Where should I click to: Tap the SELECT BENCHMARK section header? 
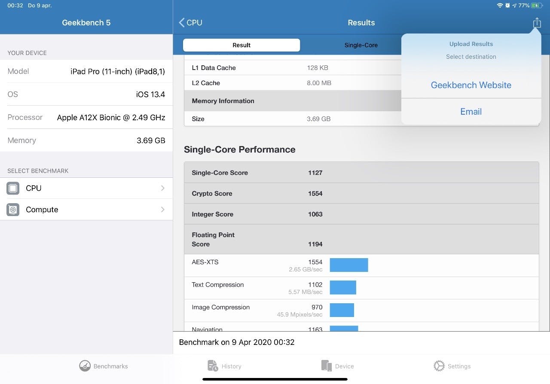tap(38, 171)
